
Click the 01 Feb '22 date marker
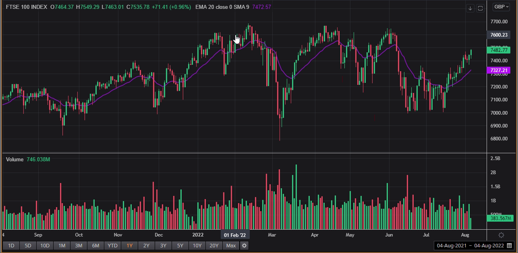235,234
